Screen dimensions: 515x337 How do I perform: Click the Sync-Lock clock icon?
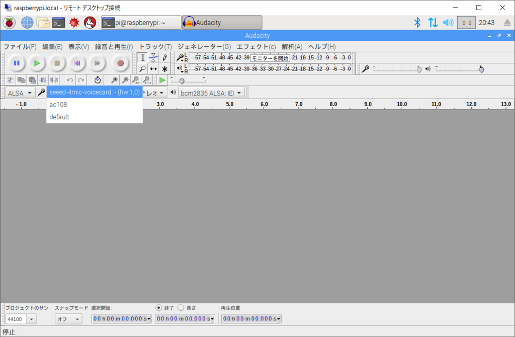[98, 80]
